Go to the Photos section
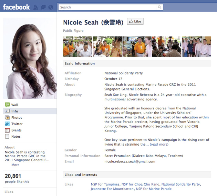This screenshot has height=196, width=217. (17, 118)
